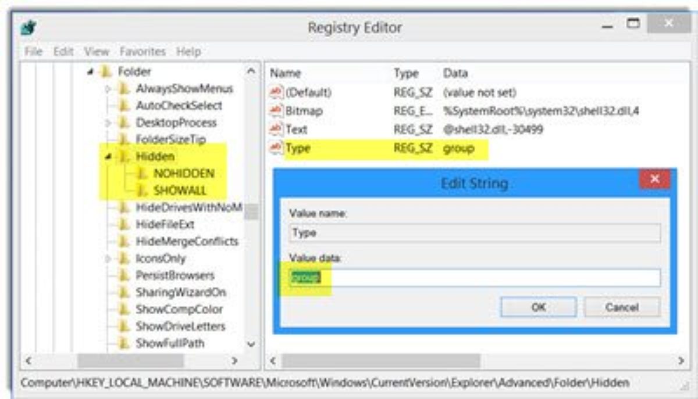Image resolution: width=698 pixels, height=399 pixels.
Task: Select the AlwaysShowMenus key
Action: click(x=184, y=89)
